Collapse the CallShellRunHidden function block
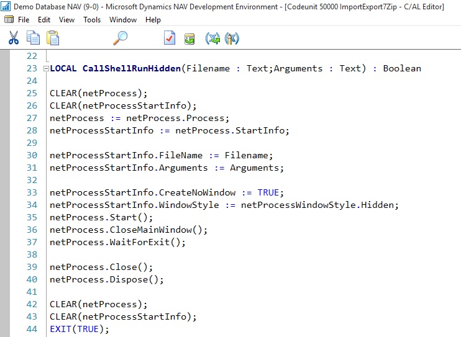 tap(46, 69)
